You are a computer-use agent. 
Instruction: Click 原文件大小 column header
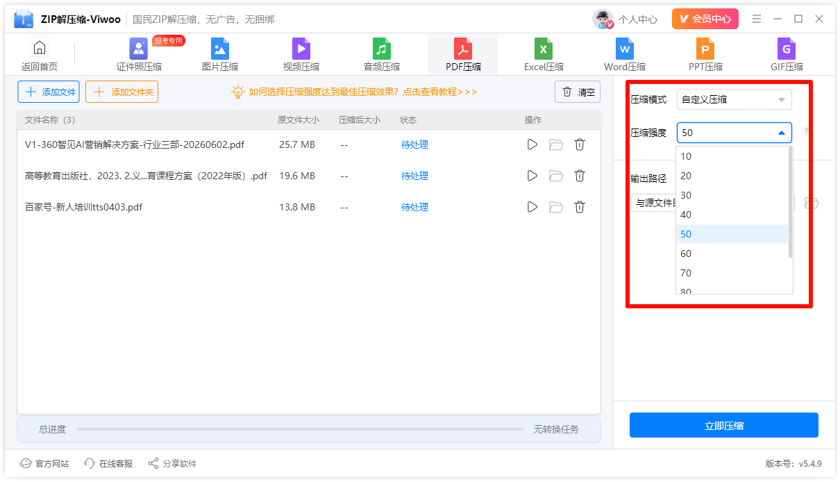[x=299, y=119]
